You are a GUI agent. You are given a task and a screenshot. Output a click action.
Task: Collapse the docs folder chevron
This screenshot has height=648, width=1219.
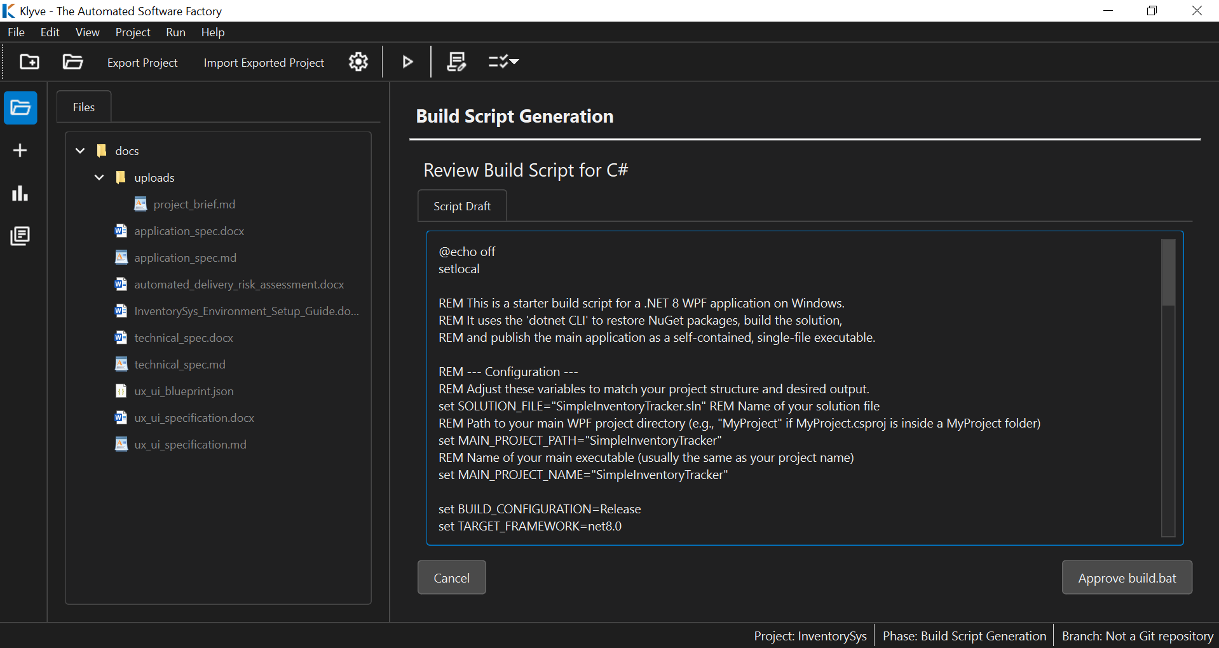80,151
